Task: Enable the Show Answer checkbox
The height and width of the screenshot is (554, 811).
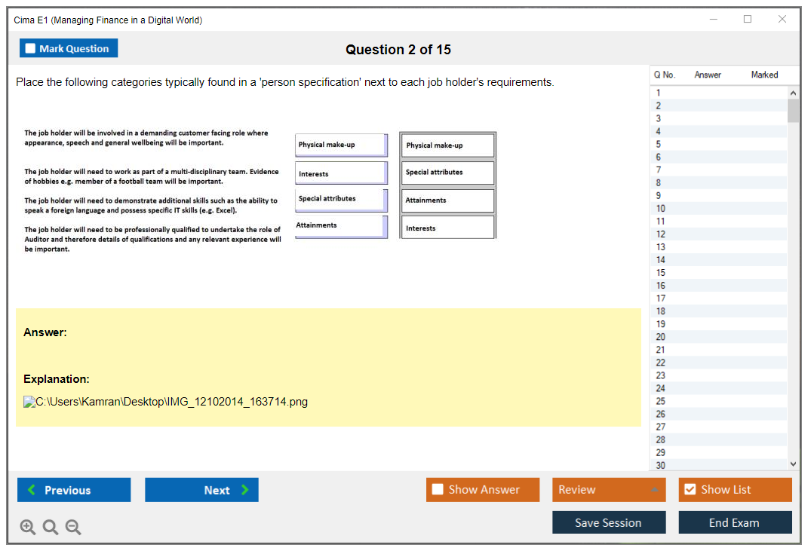Action: point(438,490)
